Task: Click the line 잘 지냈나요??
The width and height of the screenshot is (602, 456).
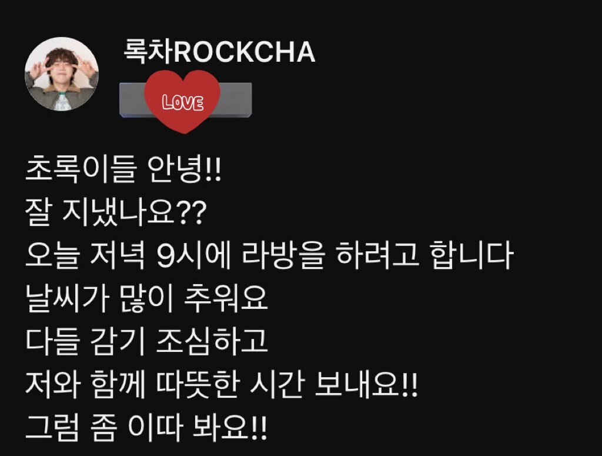Action: (x=116, y=212)
